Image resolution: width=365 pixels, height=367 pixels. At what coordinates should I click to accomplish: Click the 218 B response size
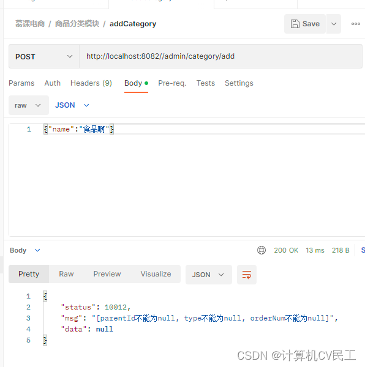341,250
